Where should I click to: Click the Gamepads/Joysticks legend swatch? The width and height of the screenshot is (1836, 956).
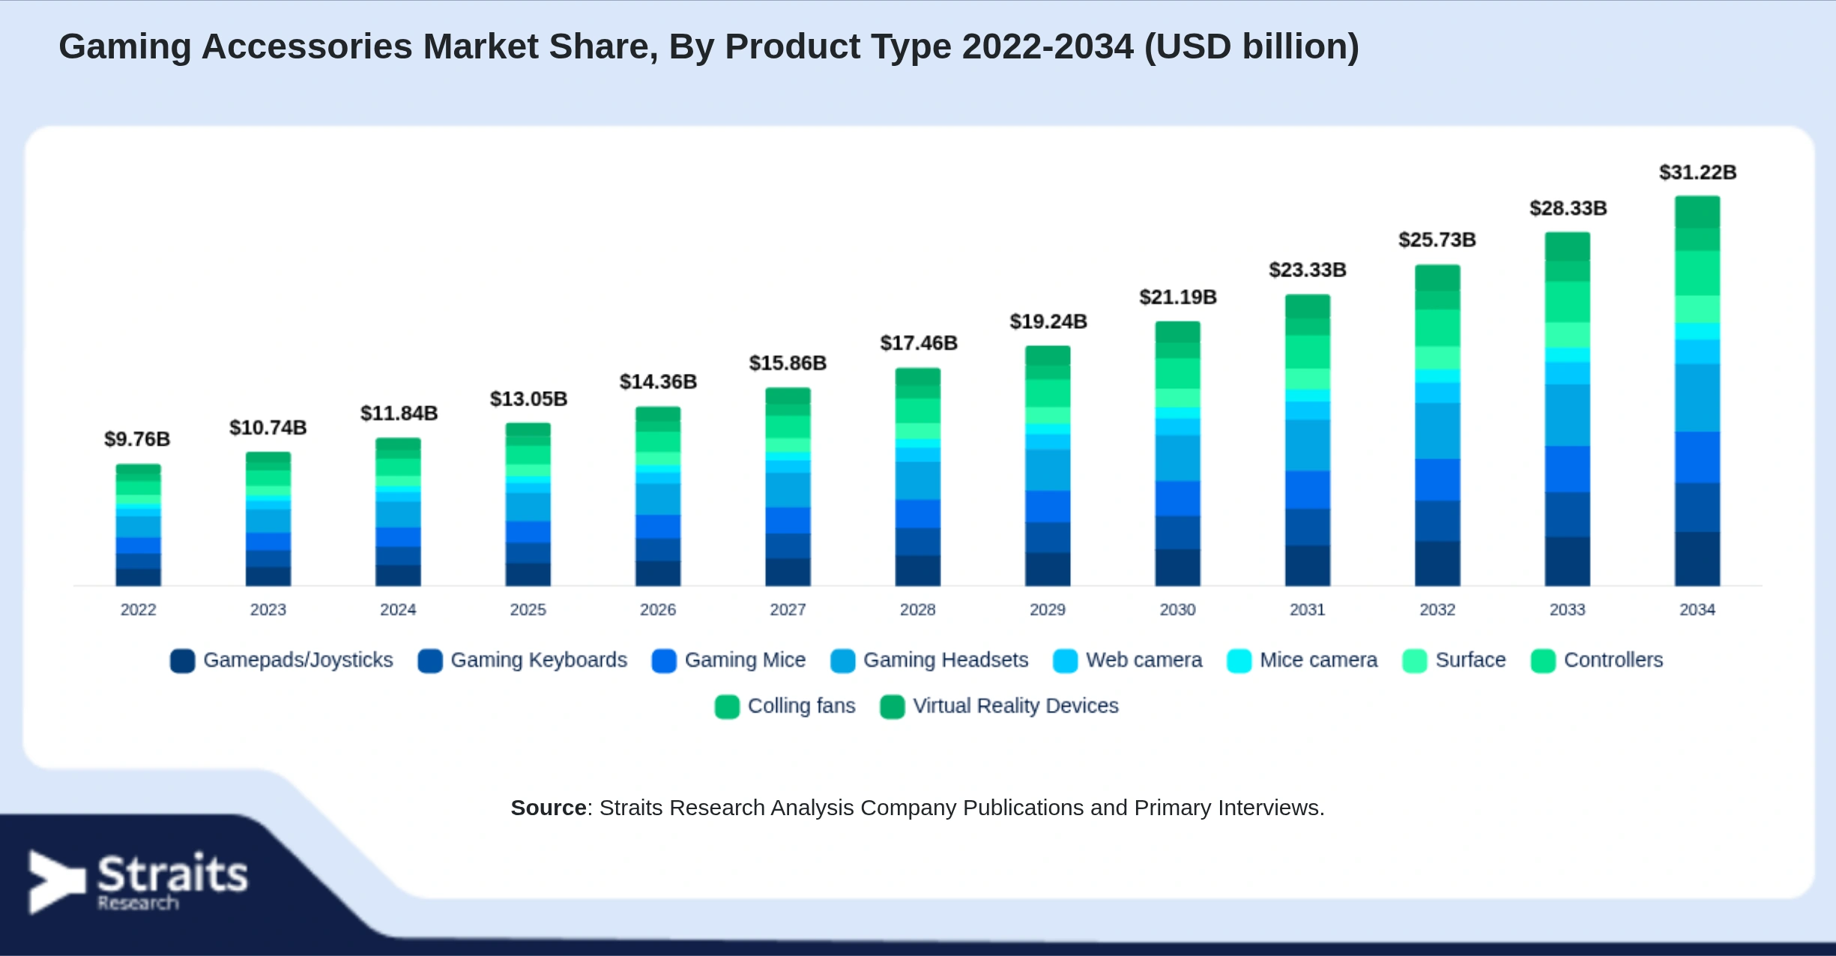182,661
